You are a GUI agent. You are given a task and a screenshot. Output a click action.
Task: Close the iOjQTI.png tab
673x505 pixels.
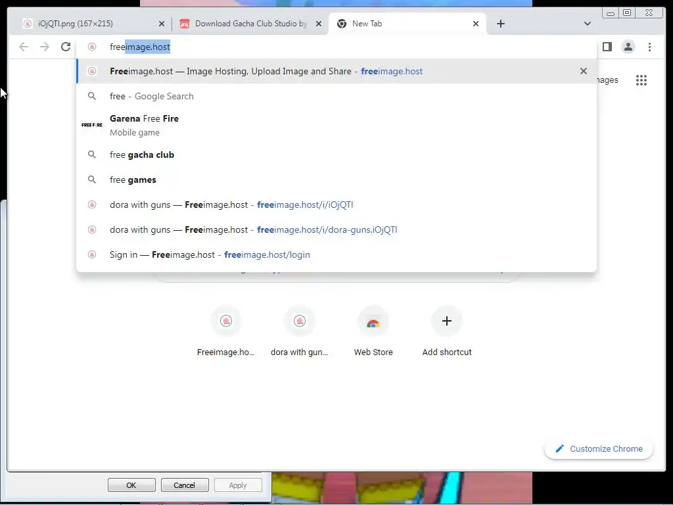tap(162, 24)
